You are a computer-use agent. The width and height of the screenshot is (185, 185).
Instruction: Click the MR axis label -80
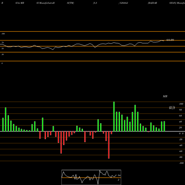[x=181, y=157]
